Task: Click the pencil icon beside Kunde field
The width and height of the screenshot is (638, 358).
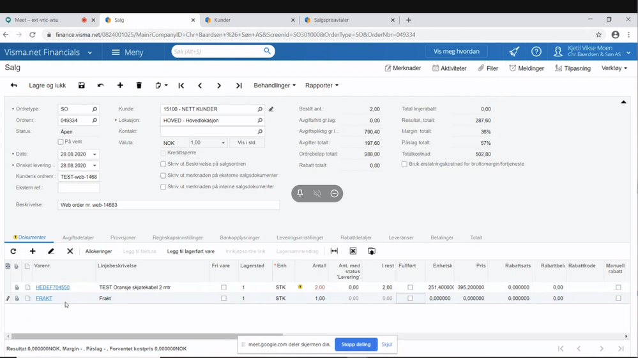Action: (271, 109)
